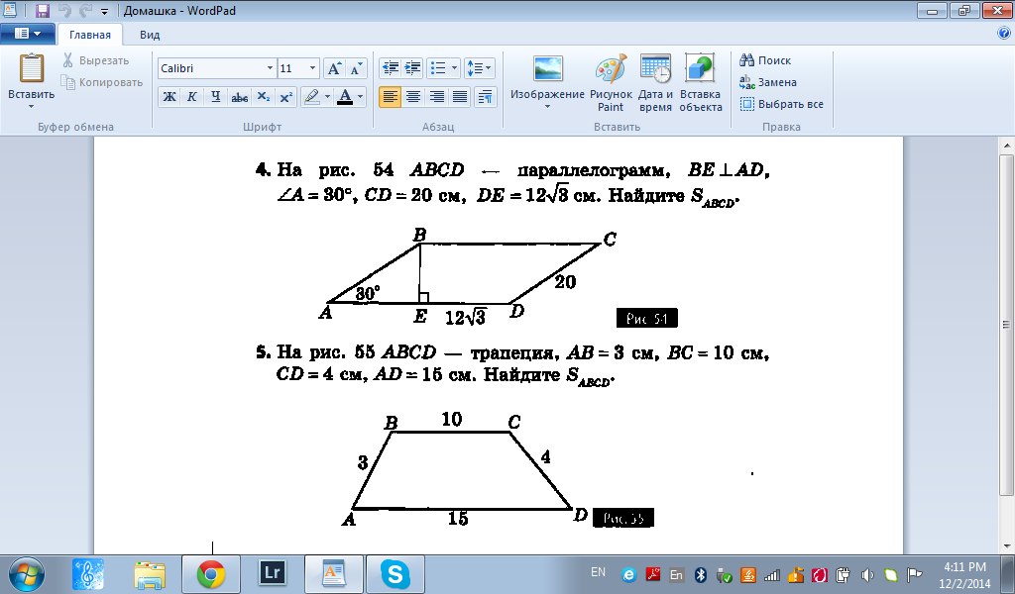The width and height of the screenshot is (1015, 594).
Task: Insert an object via Вставка объекта
Action: click(x=700, y=82)
